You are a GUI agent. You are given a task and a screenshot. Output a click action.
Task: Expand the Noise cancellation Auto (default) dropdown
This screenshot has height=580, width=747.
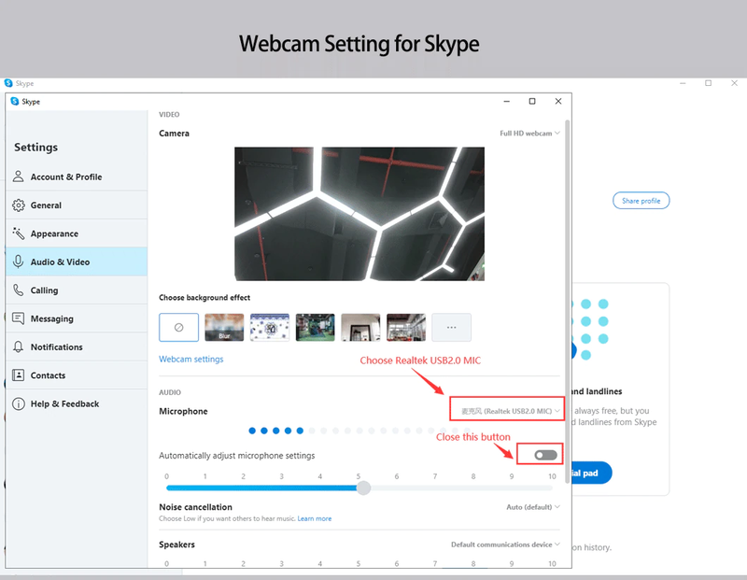[532, 507]
